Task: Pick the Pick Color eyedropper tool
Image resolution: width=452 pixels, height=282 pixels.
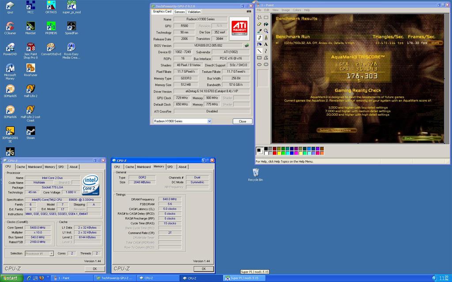Action: point(260,31)
